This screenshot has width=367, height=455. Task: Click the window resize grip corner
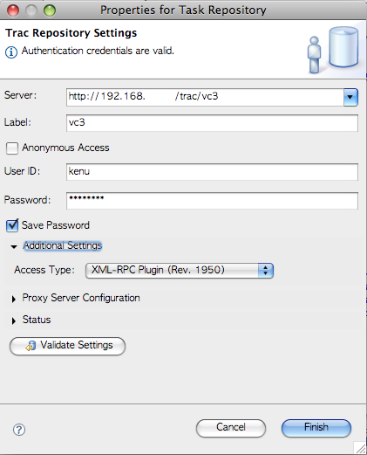pos(360,448)
